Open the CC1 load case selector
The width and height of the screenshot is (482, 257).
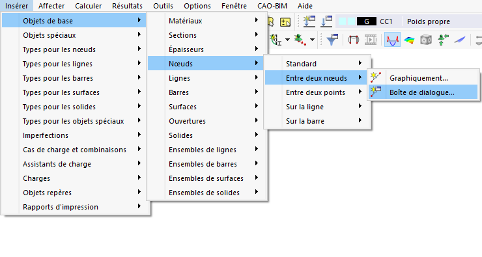(386, 21)
